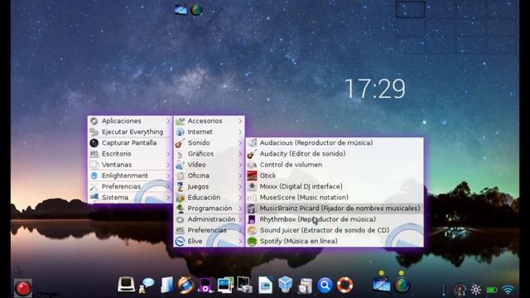Image resolution: width=530 pixels, height=298 pixels.
Task: Launch Rhythmbox music player
Action: [335, 219]
